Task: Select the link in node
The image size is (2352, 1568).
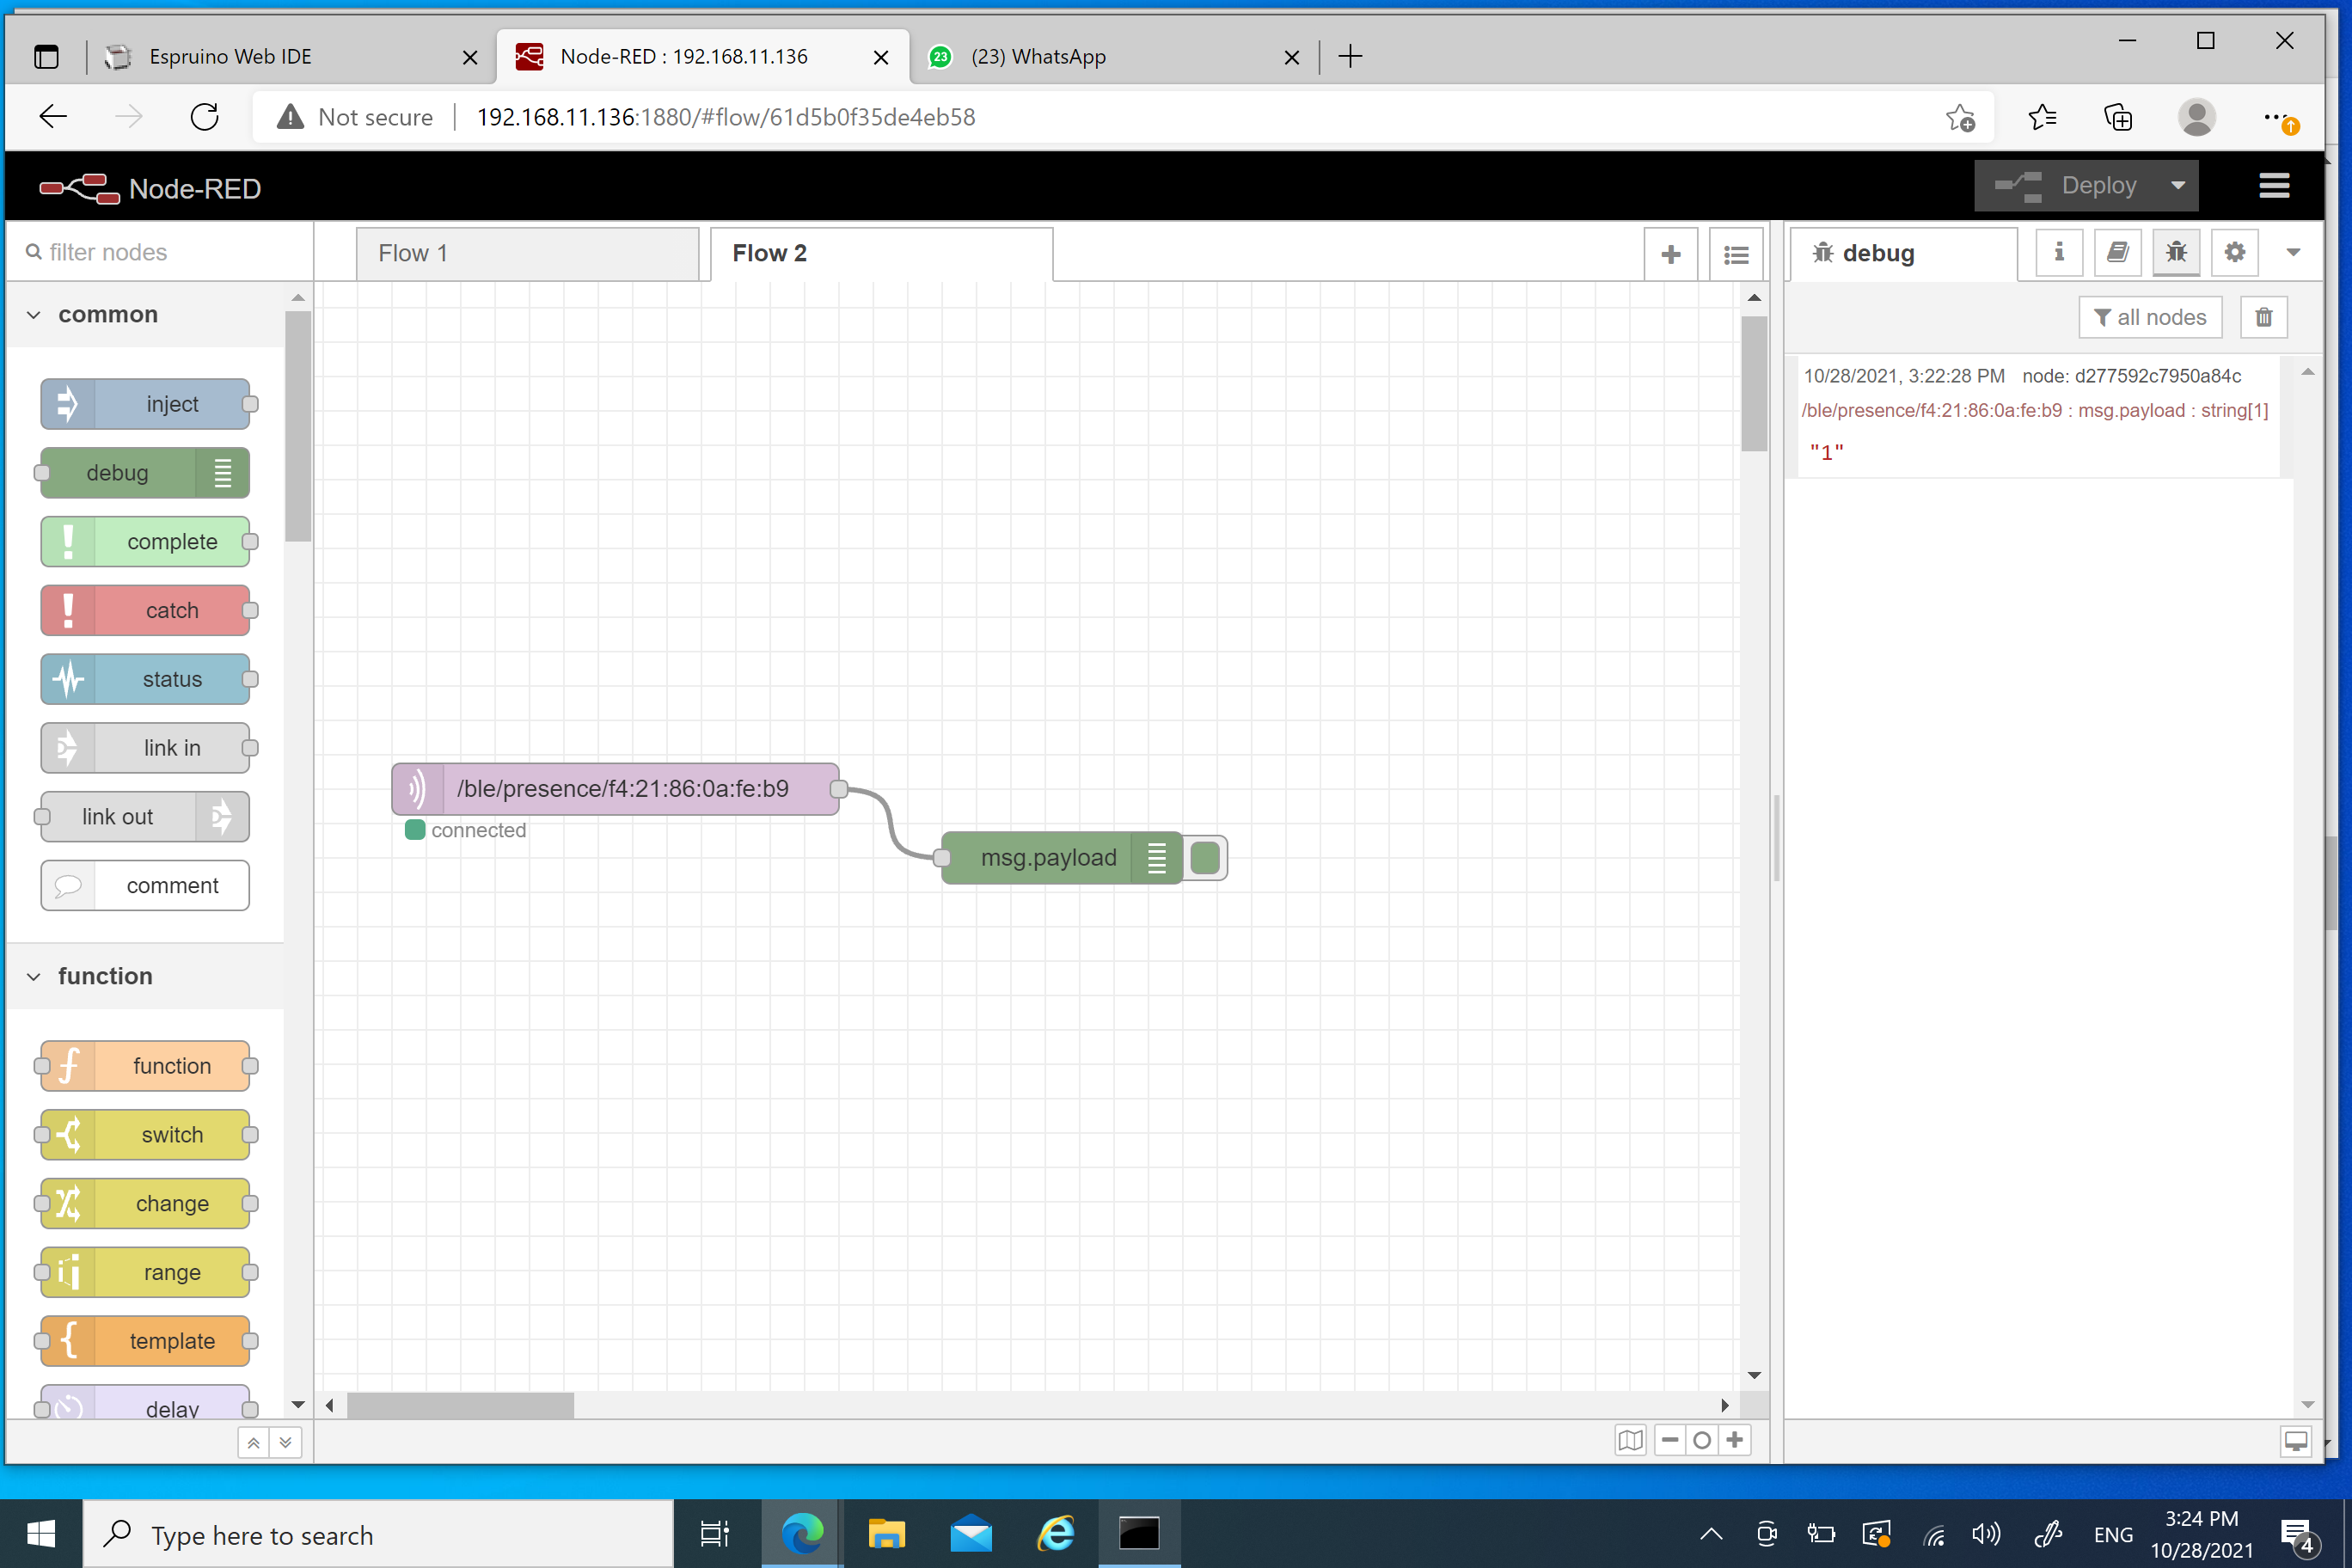Action: click(x=146, y=748)
